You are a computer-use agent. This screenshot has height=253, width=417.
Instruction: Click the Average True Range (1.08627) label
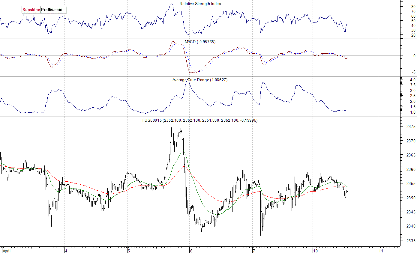(x=200, y=80)
